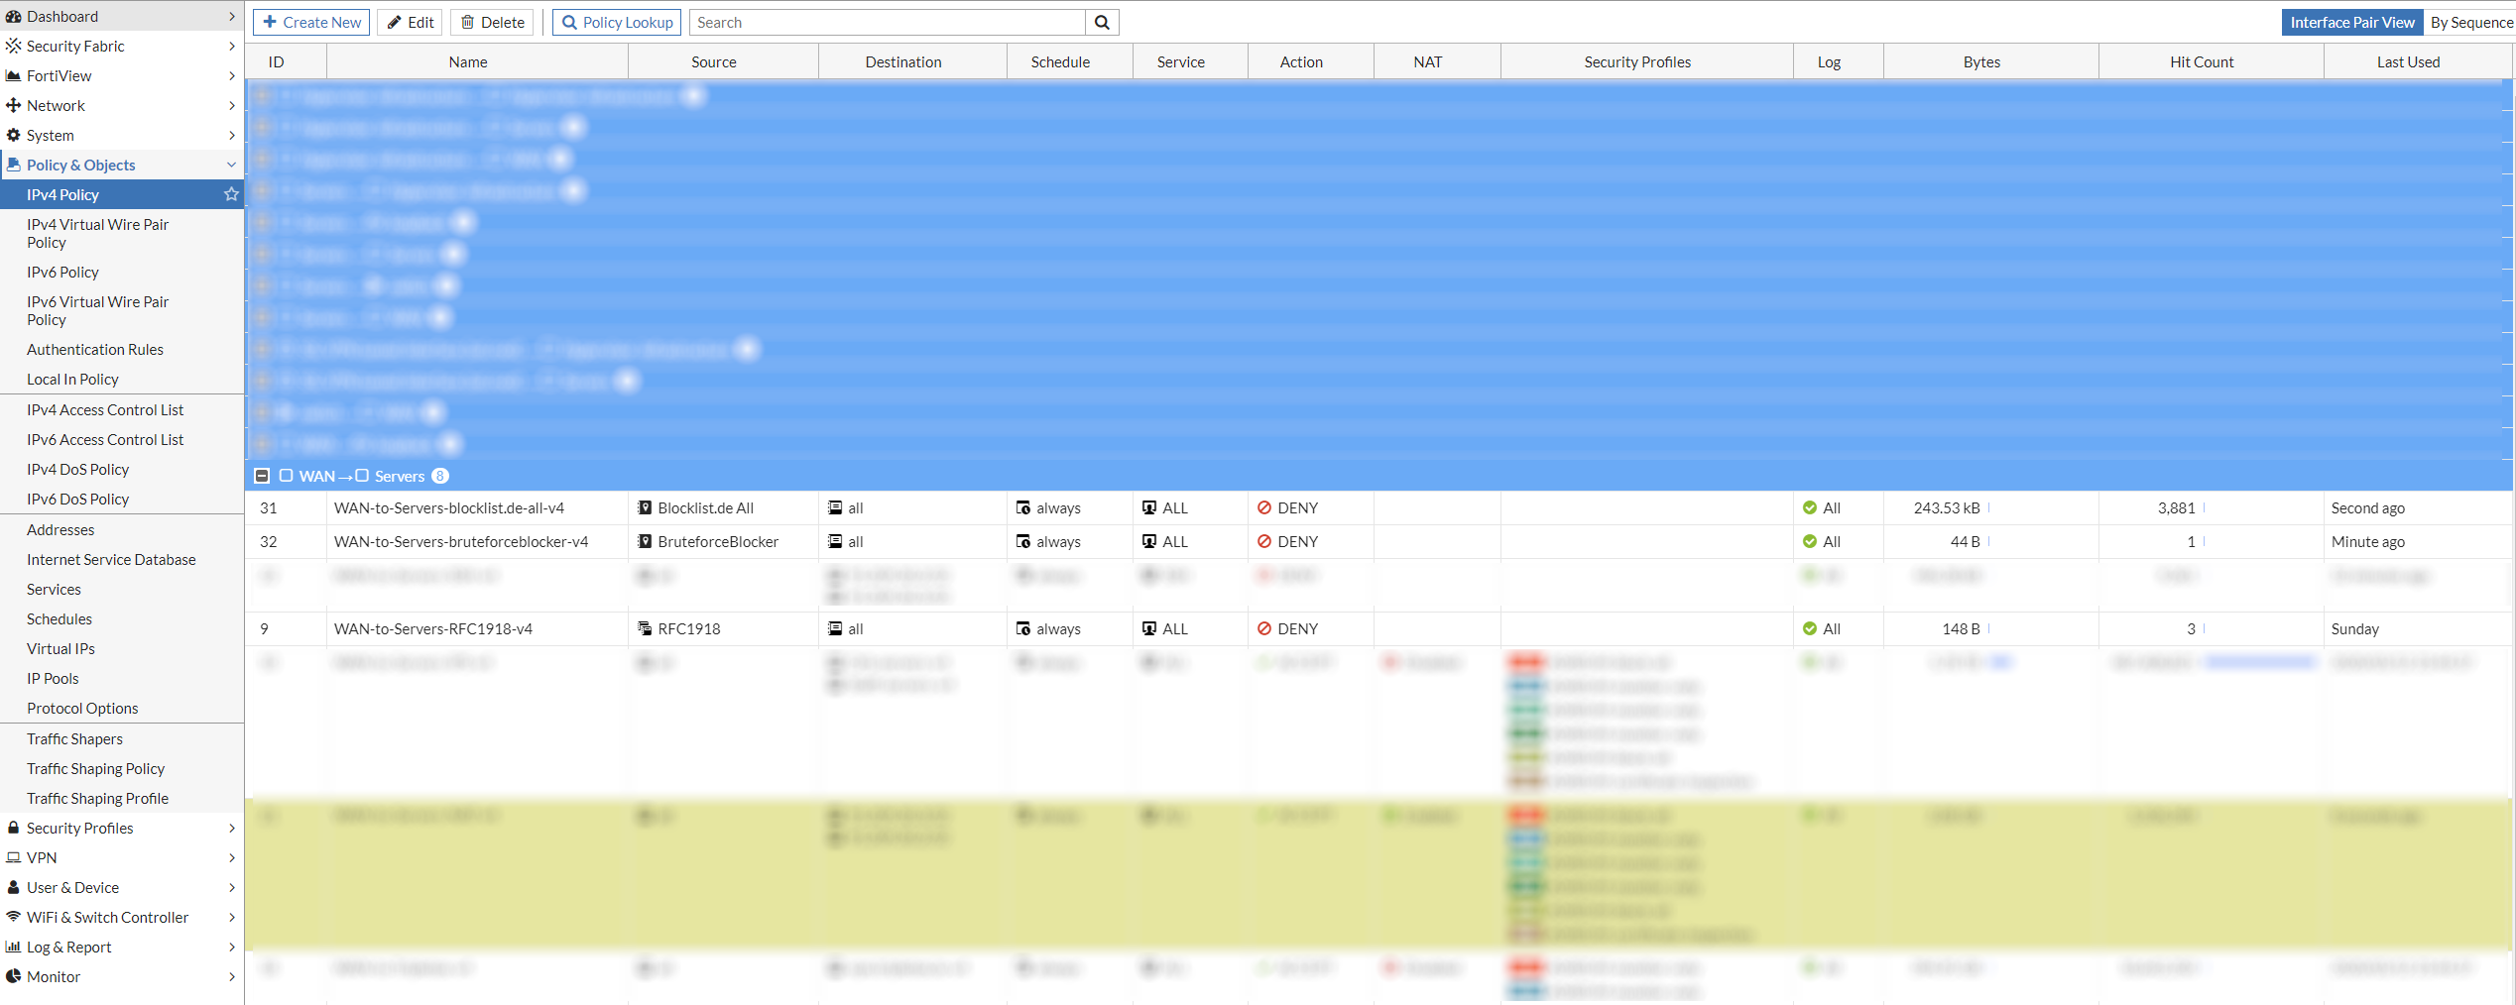Click the RFC1918 address group icon

tap(645, 629)
